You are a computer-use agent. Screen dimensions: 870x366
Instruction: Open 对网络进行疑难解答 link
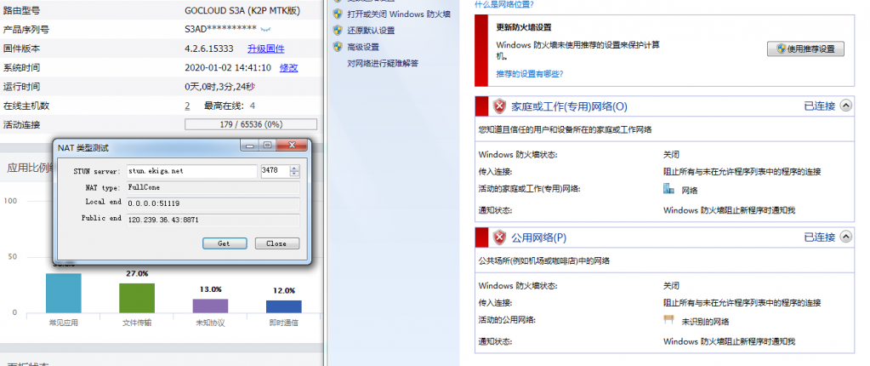(383, 63)
